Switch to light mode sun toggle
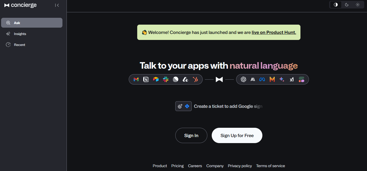 pyautogui.click(x=358, y=5)
